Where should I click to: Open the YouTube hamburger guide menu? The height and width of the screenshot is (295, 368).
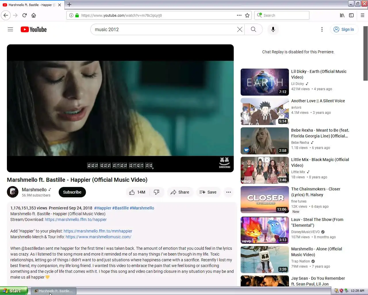click(10, 29)
